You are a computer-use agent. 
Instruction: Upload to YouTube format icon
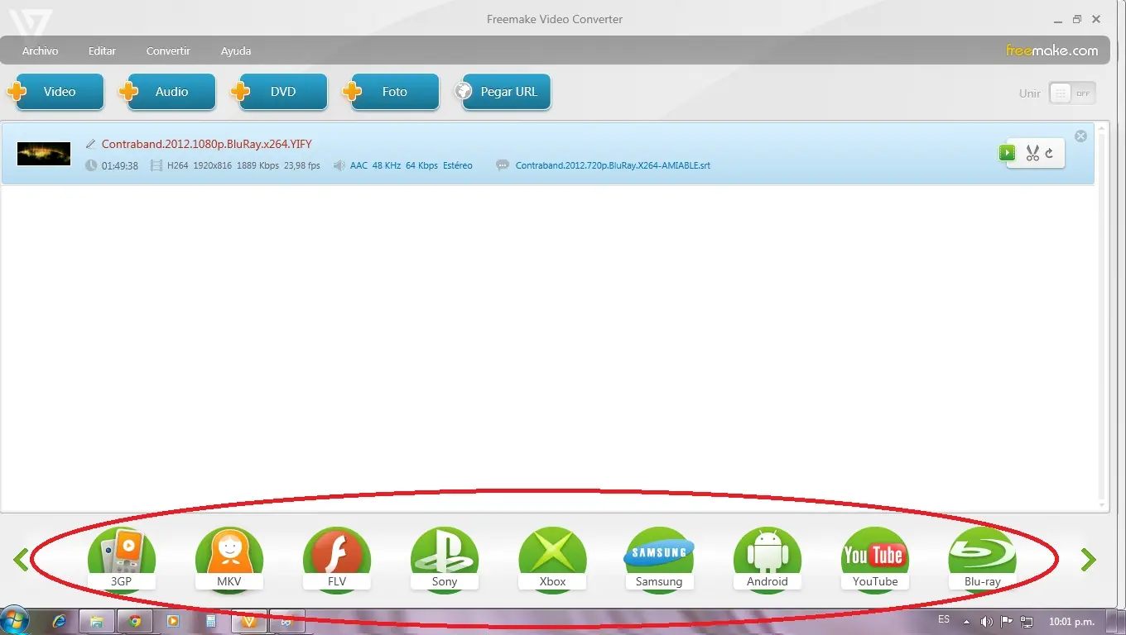tap(875, 559)
